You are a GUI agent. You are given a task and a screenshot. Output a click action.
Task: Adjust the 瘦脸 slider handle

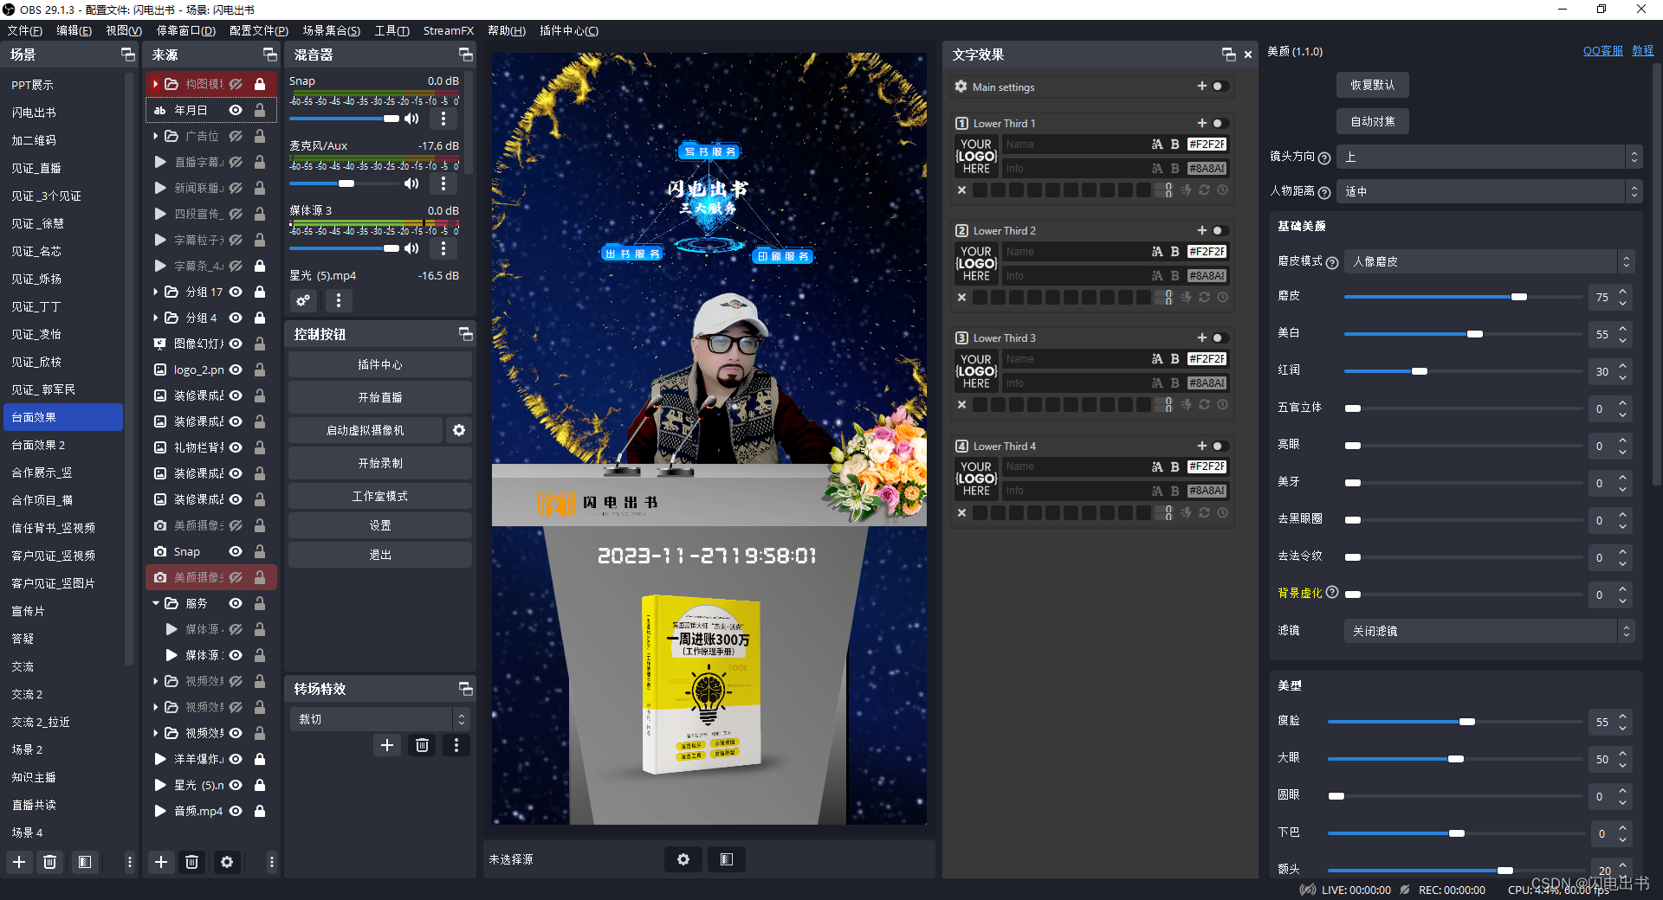coord(1466,722)
